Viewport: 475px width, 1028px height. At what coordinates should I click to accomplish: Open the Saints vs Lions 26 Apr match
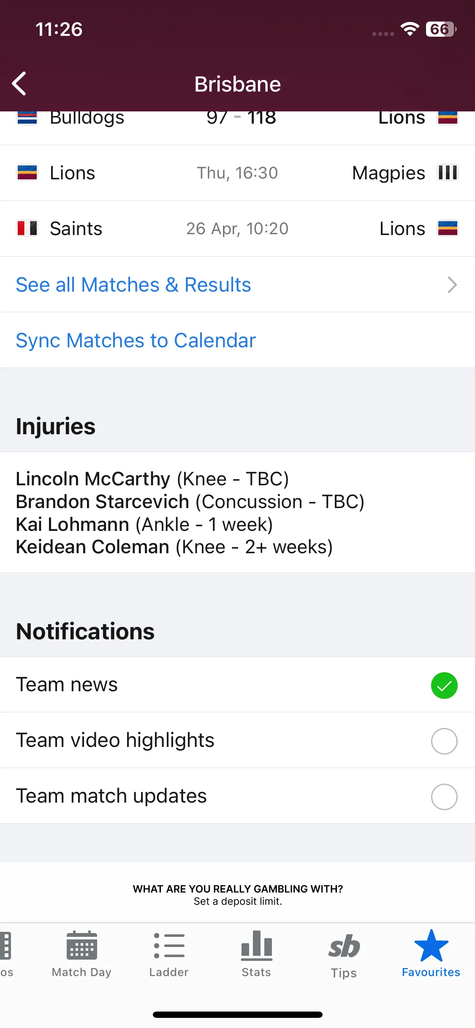[237, 229]
